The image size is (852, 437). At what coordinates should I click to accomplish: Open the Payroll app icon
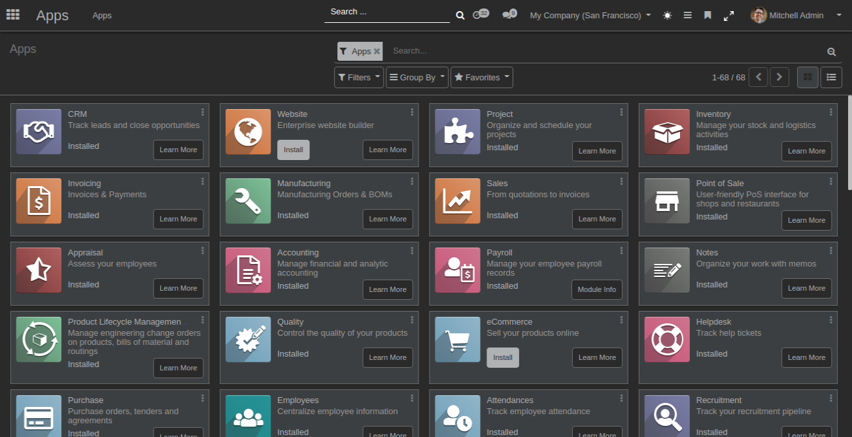click(458, 270)
